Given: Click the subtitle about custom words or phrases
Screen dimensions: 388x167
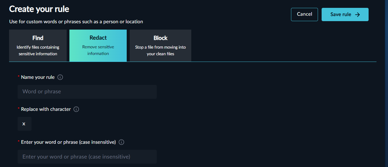Looking at the screenshot, I should tap(76, 22).
